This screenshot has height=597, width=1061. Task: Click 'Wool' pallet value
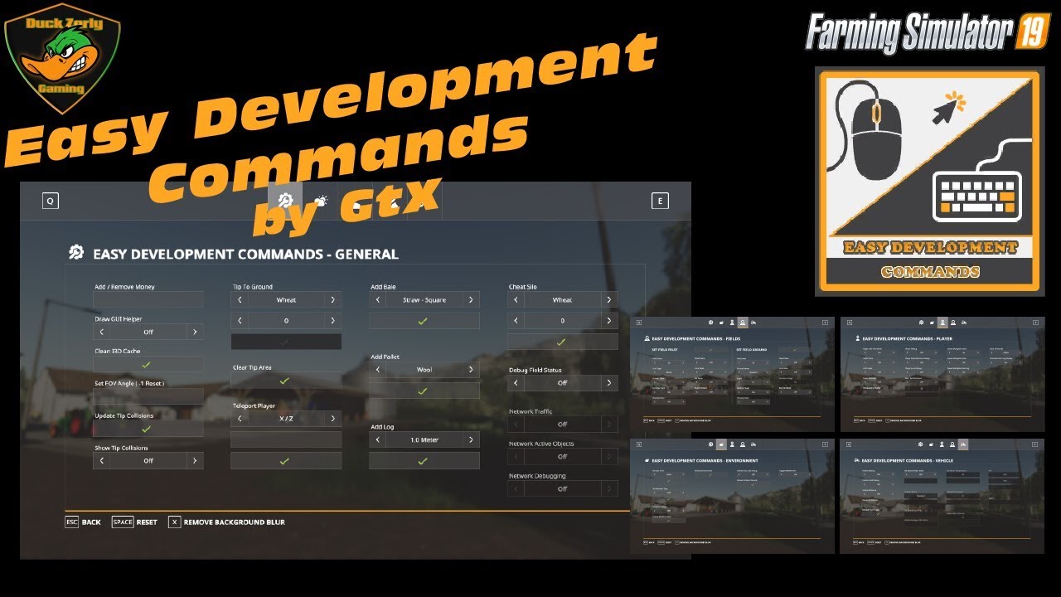[x=424, y=370]
